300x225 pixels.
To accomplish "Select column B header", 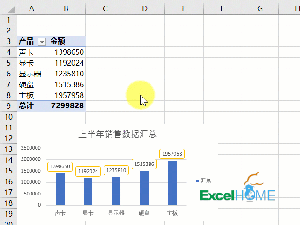I will 66,8.
